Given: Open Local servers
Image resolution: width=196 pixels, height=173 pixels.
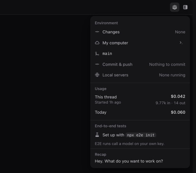Looking at the screenshot, I should click(140, 75).
